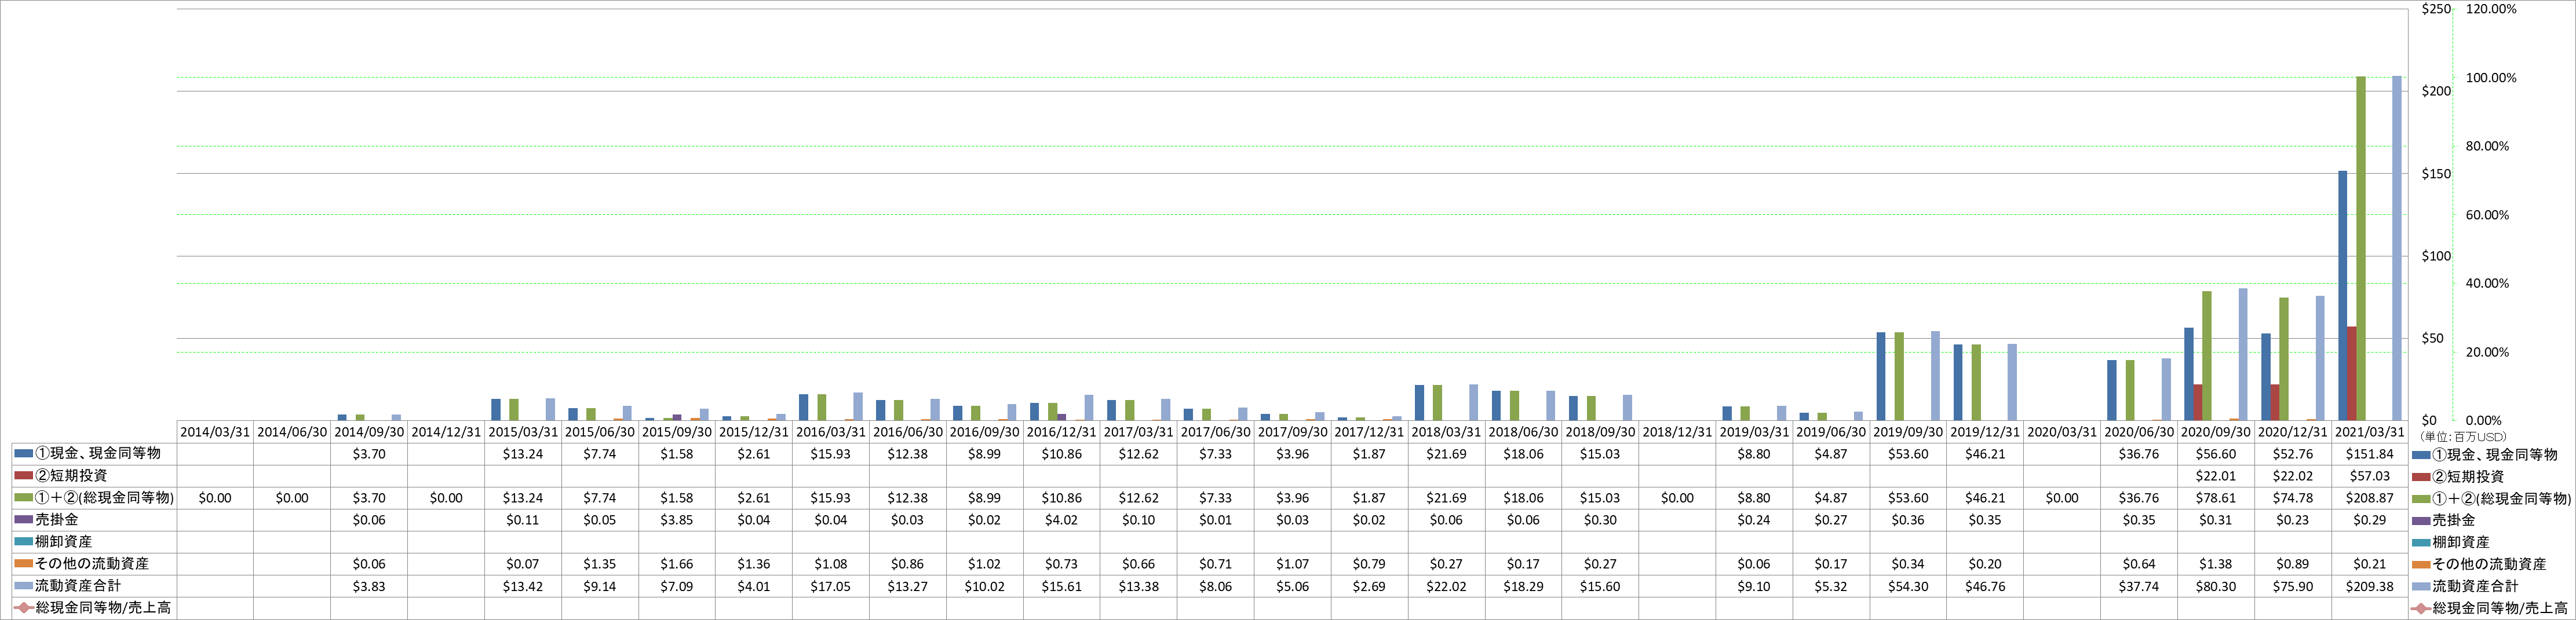Click the red bar for 2020/12/31
The height and width of the screenshot is (620, 2576).
pos(2275,402)
